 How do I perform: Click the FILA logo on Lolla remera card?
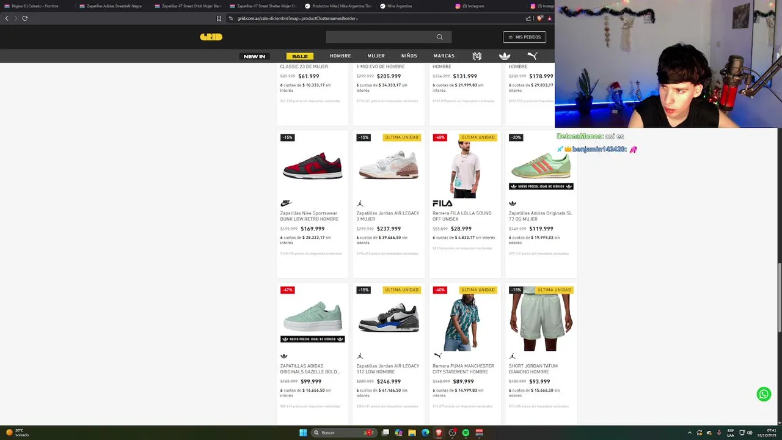pos(442,204)
